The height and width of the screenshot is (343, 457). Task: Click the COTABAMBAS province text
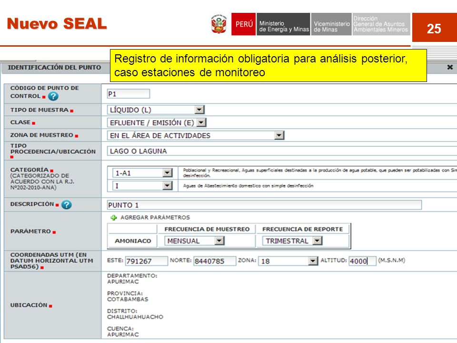(128, 299)
